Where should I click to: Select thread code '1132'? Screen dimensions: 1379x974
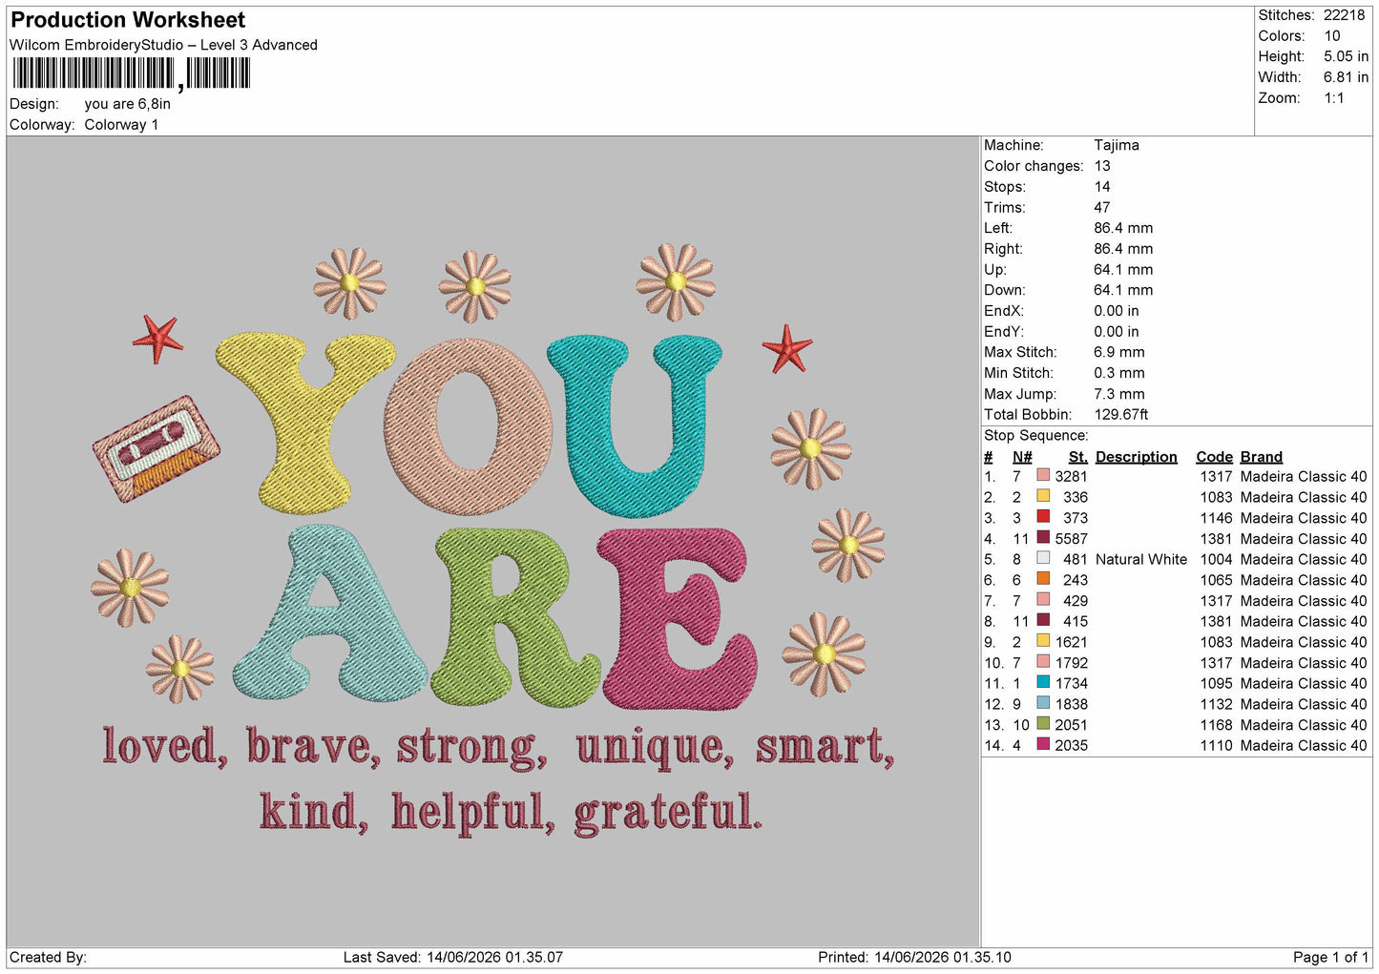click(x=1216, y=703)
